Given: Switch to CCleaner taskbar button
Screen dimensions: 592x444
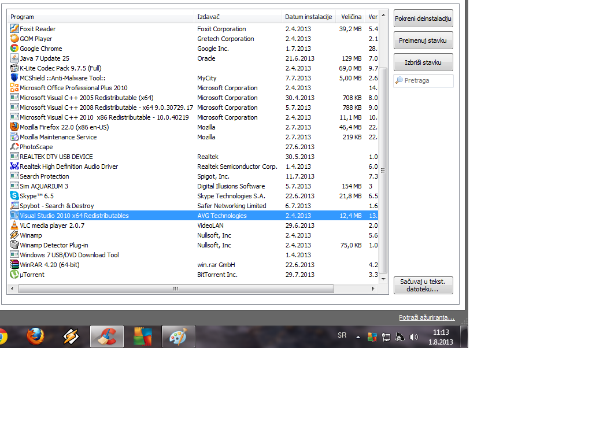Looking at the screenshot, I should pyautogui.click(x=107, y=336).
